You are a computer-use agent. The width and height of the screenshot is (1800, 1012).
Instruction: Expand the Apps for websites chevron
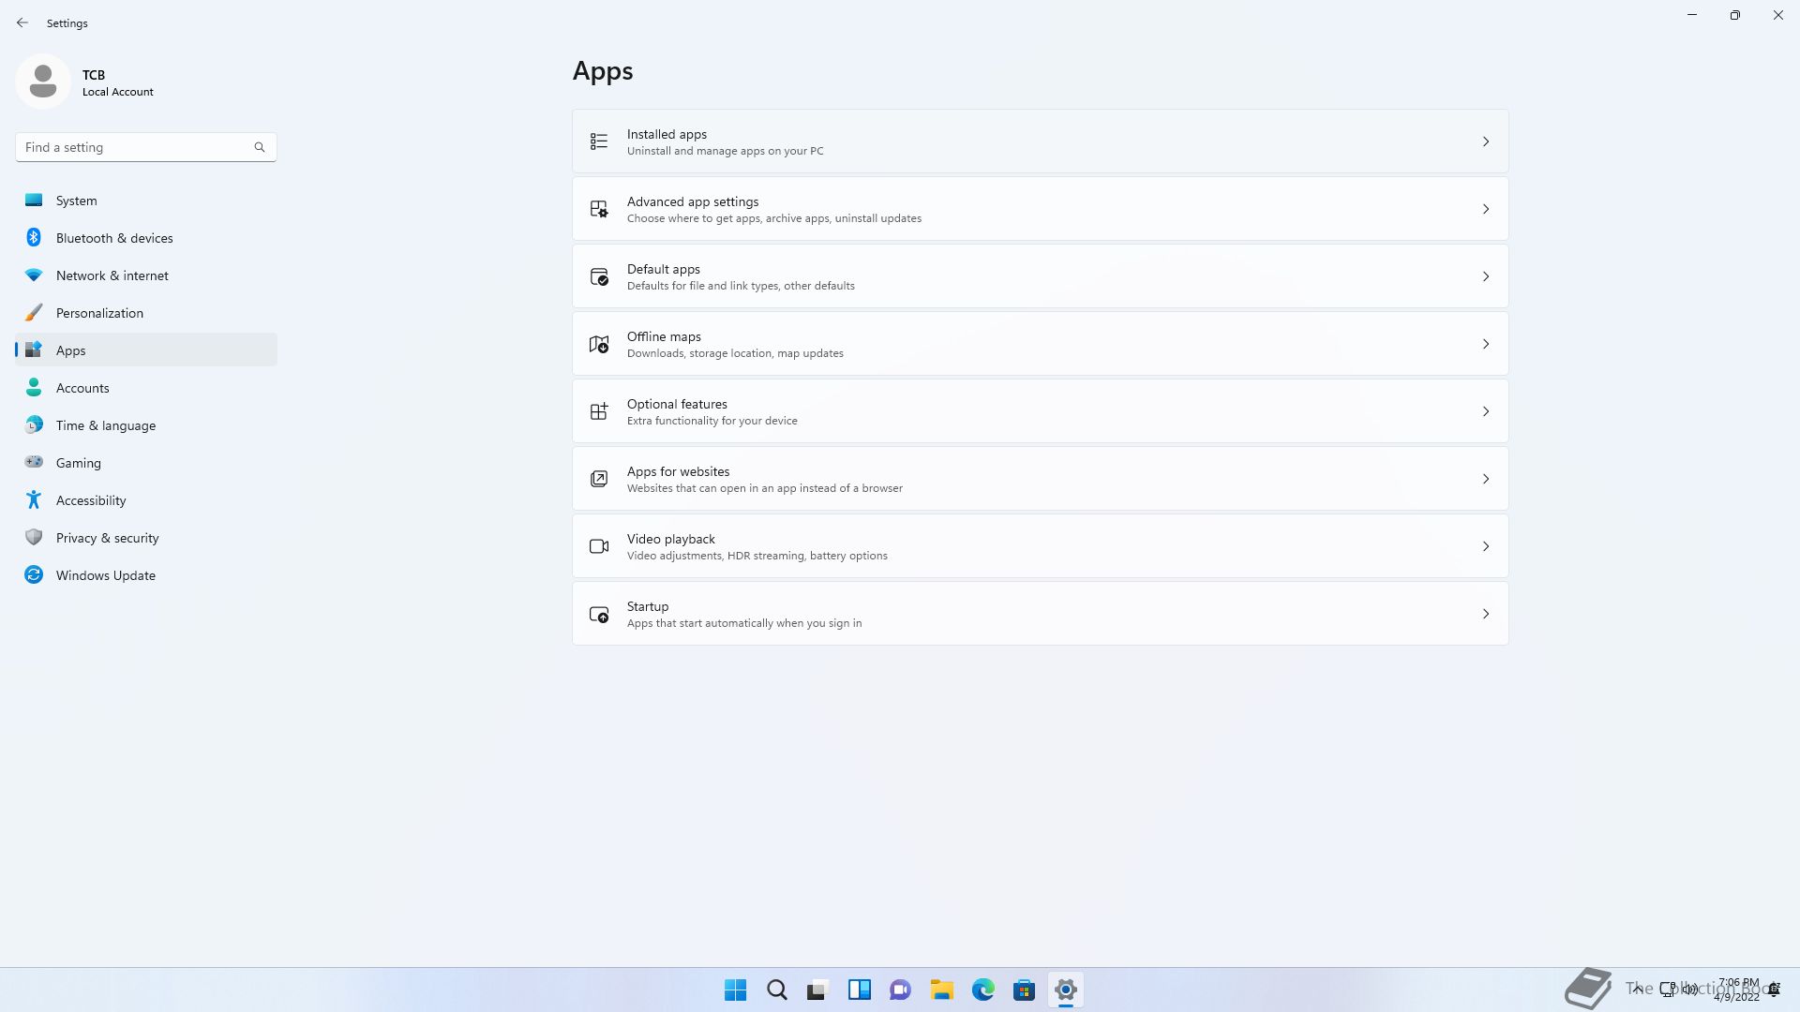point(1485,479)
